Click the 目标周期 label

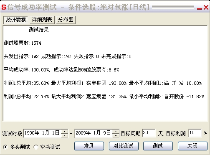pyautogui.click(x=131, y=133)
